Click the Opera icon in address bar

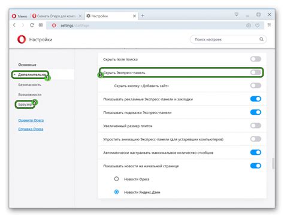point(54,26)
